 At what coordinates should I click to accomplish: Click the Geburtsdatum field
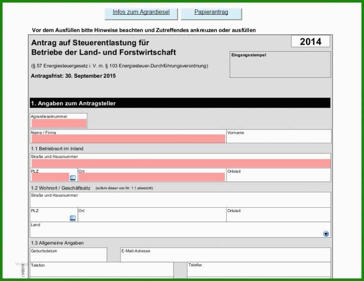[68, 255]
